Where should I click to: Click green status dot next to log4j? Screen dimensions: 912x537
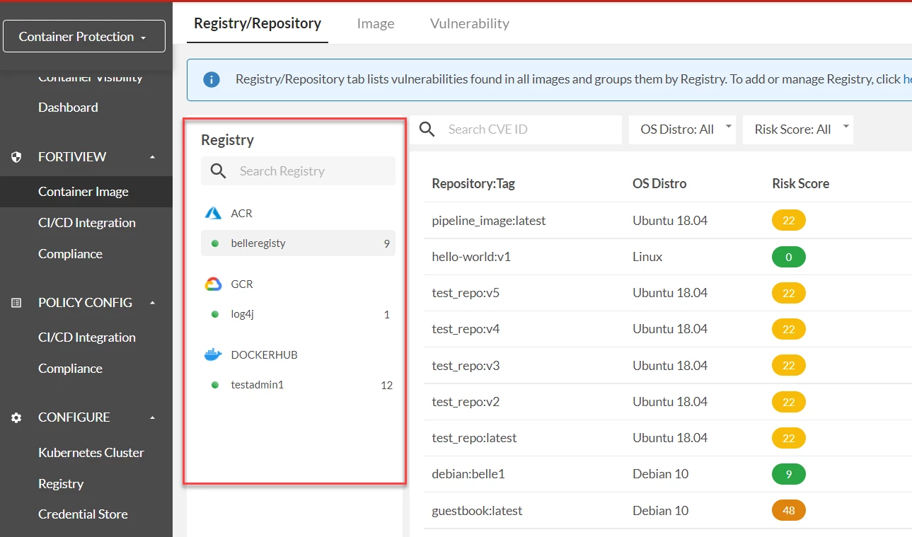pyautogui.click(x=215, y=314)
